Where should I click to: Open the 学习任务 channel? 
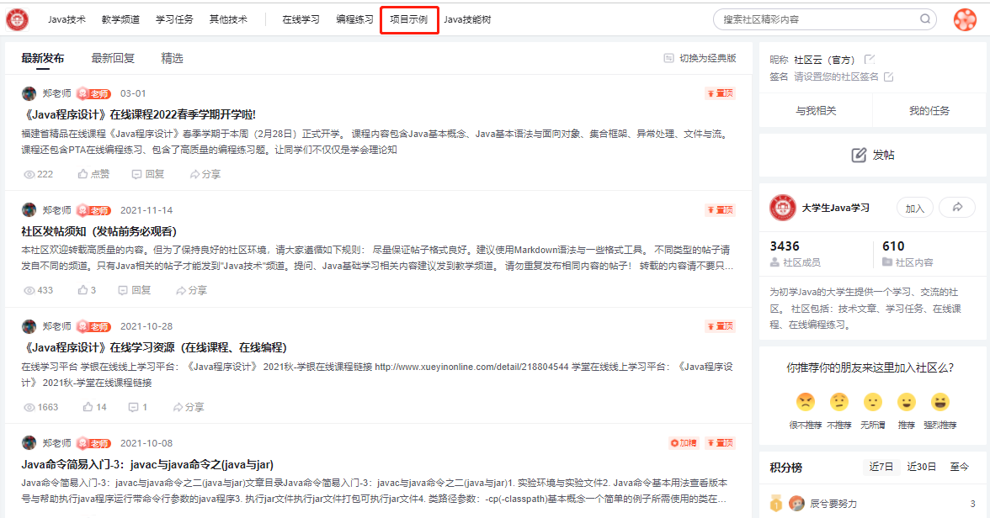pos(175,19)
